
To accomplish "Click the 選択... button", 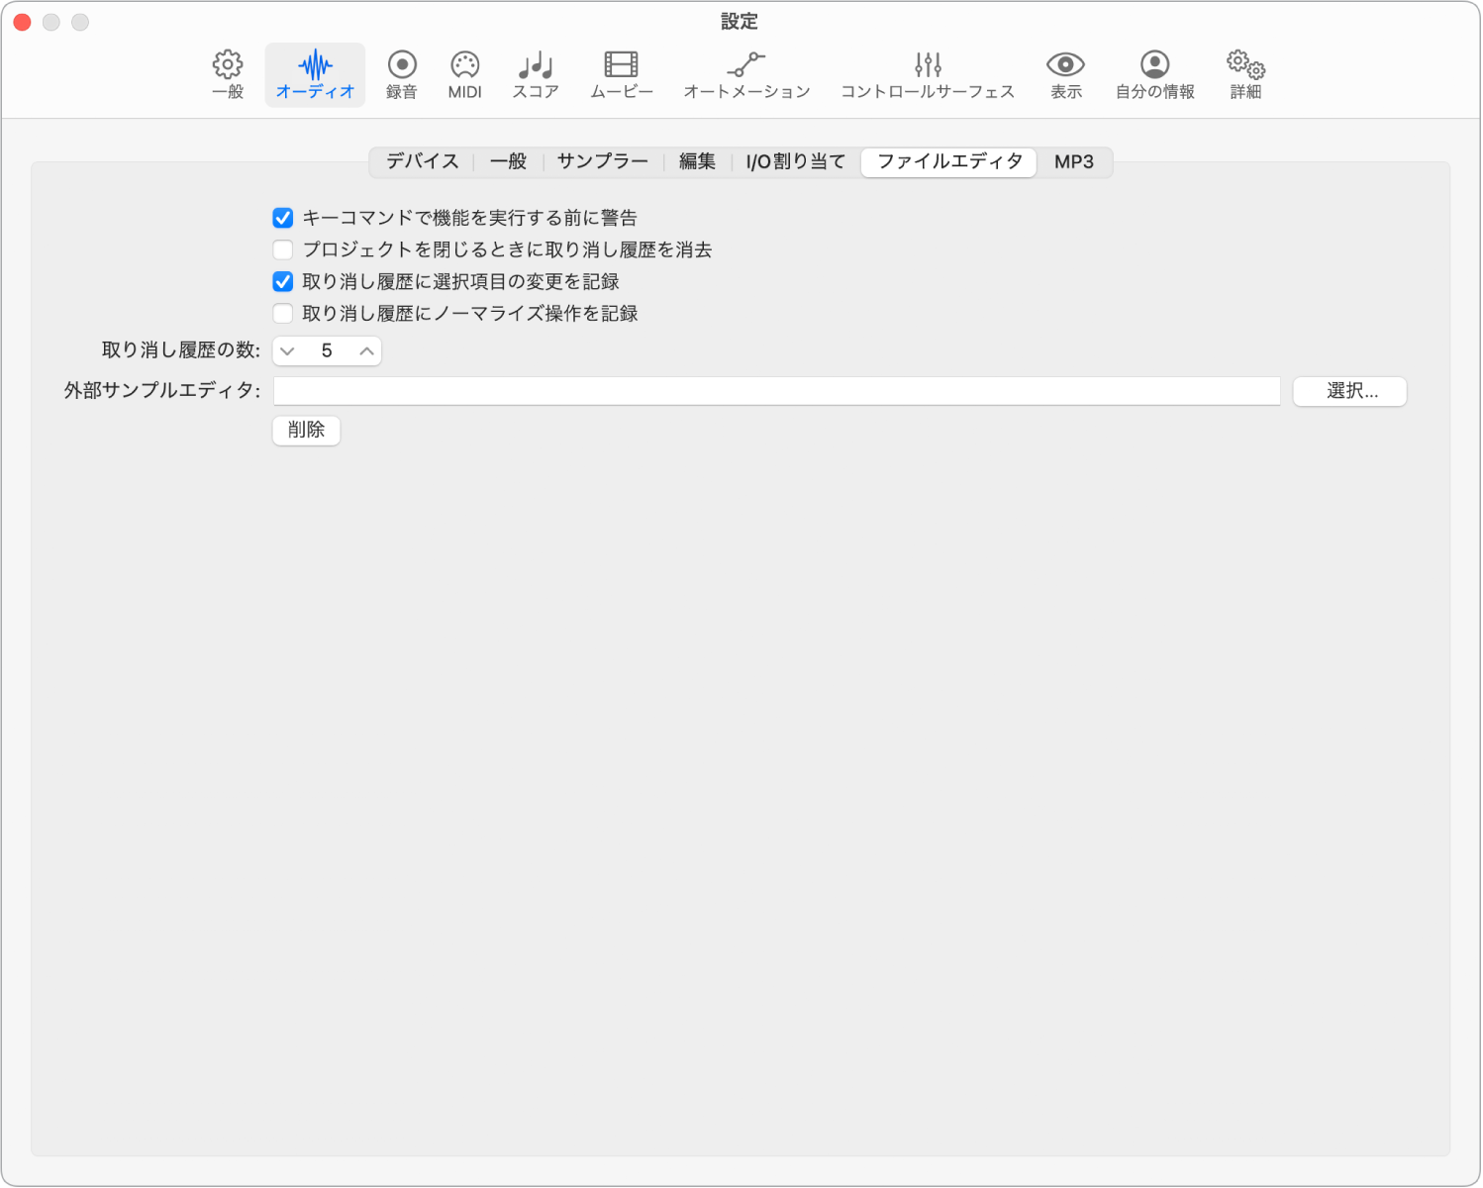I will click(1348, 391).
